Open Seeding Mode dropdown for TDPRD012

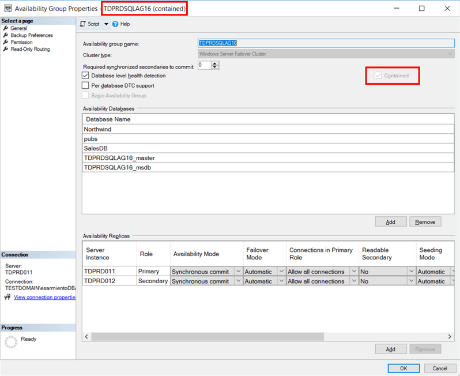tap(453, 281)
